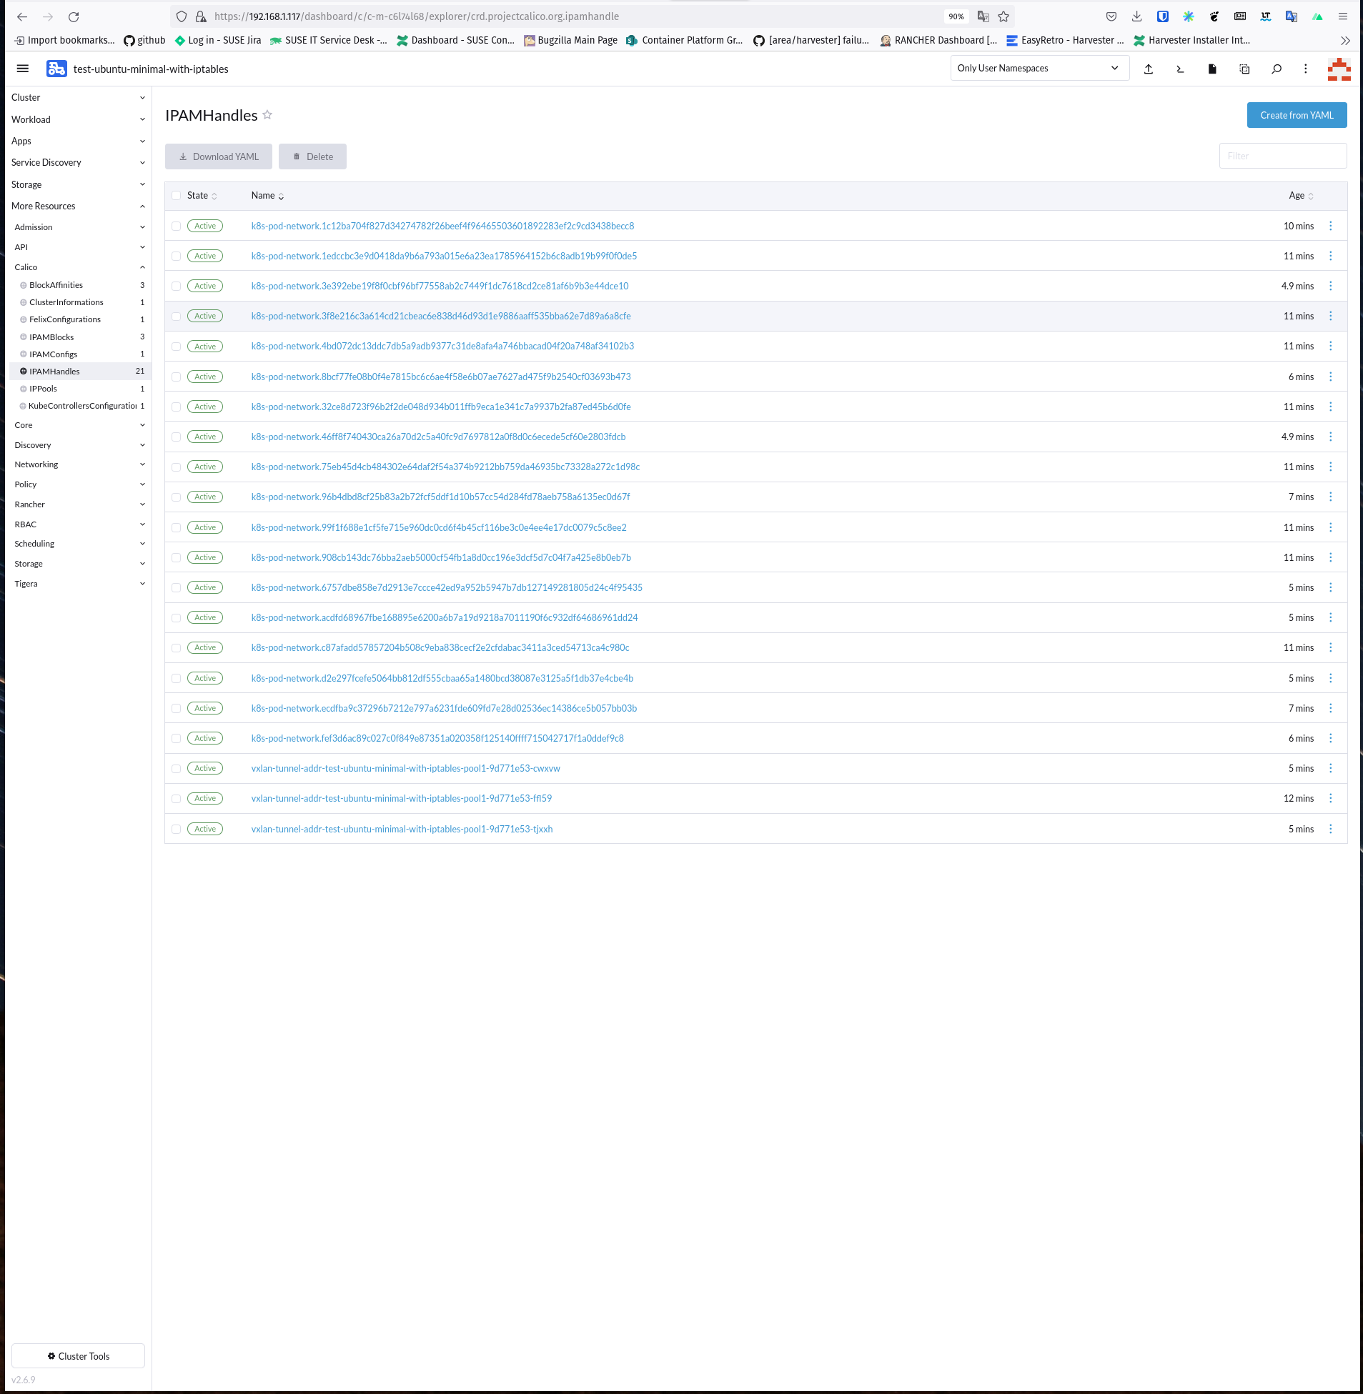
Task: Open the k8s-pod-network.8bcf77fe08b0f4e7815bc6c6ae4f58e6b07ae7627ad475f9b2540cf03693b473 link
Action: 440,377
